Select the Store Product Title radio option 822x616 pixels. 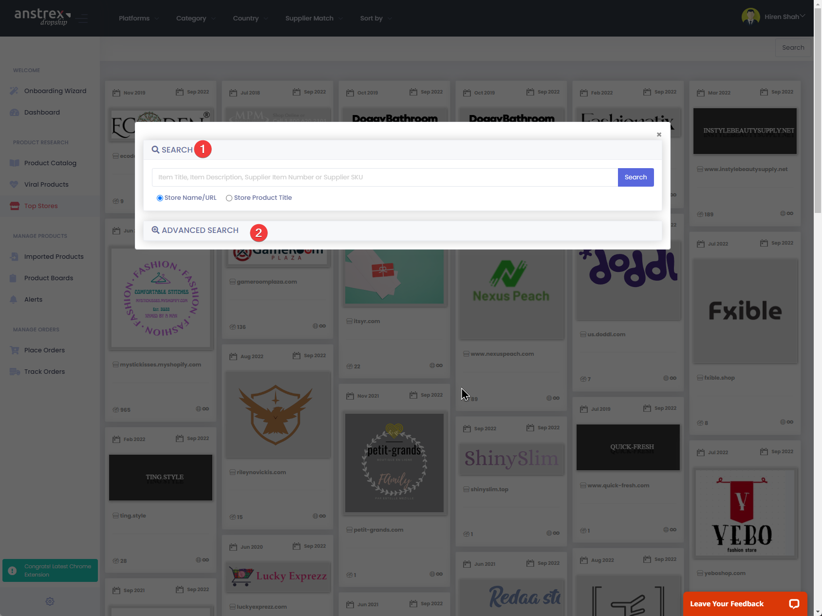coord(229,198)
